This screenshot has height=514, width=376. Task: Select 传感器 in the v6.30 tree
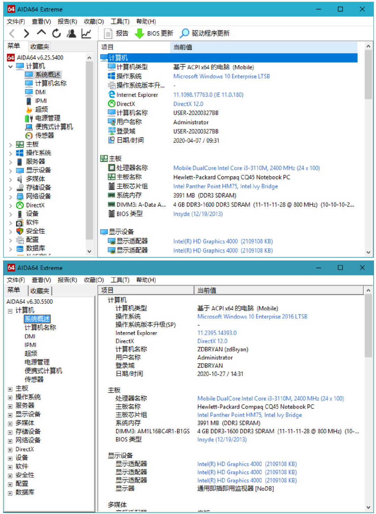tap(34, 380)
